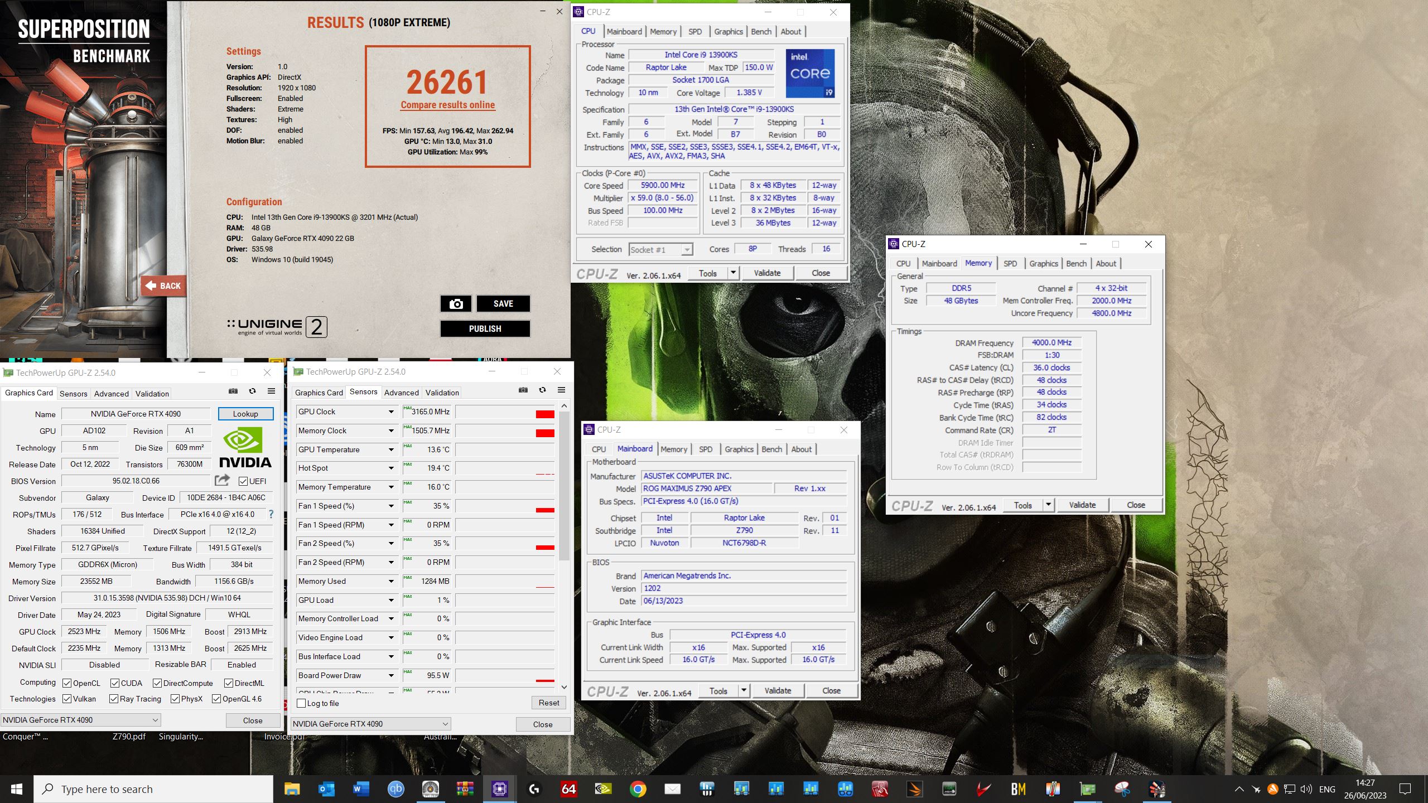Click the PUBLISH button in Superposition
The height and width of the screenshot is (803, 1428).
click(x=485, y=329)
